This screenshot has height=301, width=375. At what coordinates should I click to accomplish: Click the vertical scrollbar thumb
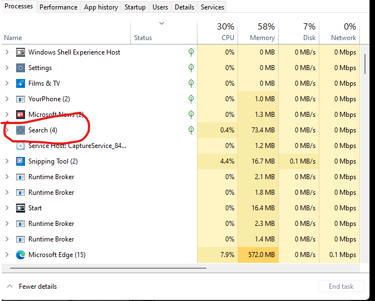[365, 64]
